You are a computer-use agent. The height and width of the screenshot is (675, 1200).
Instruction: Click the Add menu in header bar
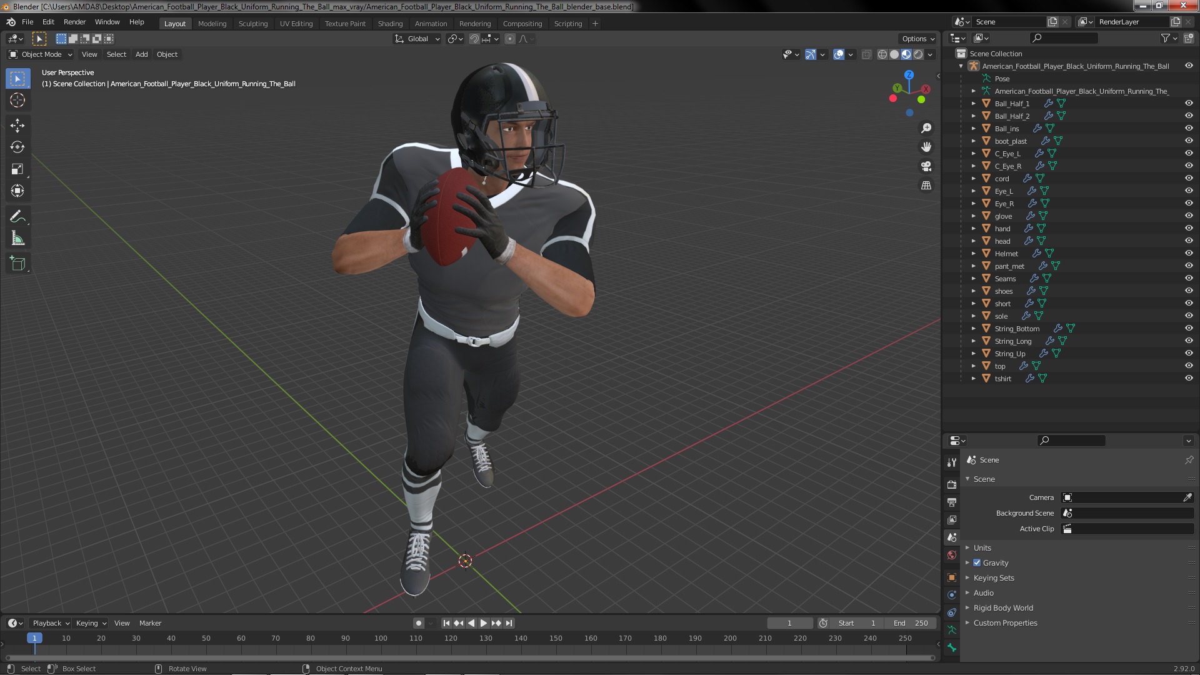point(142,54)
